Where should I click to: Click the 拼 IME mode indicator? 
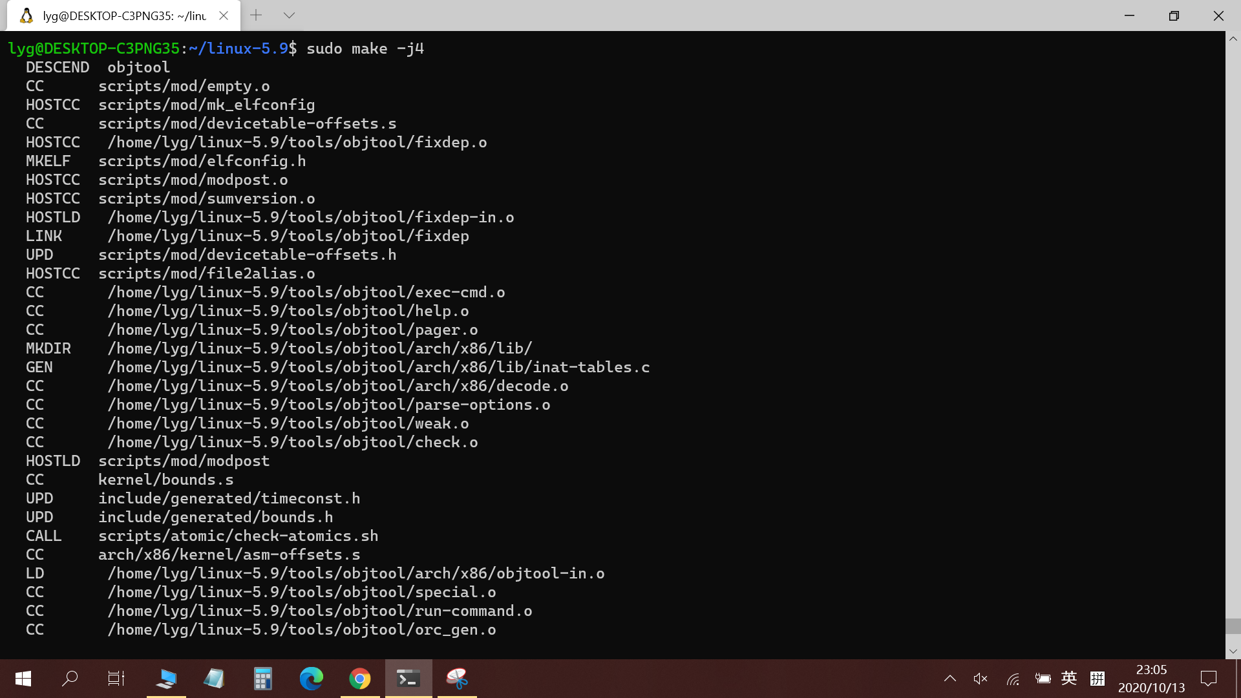[x=1097, y=678]
